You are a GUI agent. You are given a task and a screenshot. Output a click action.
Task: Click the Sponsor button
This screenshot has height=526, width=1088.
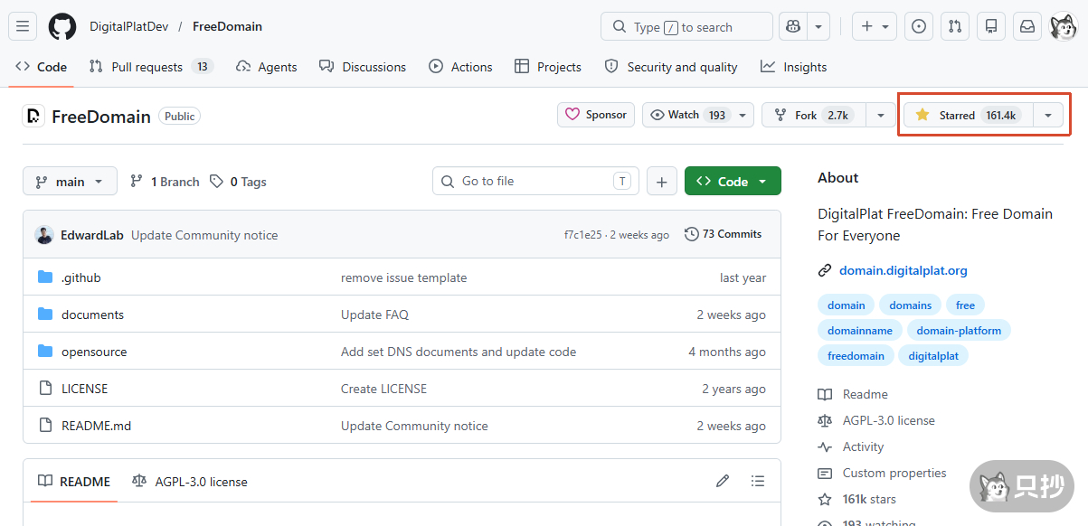(596, 115)
